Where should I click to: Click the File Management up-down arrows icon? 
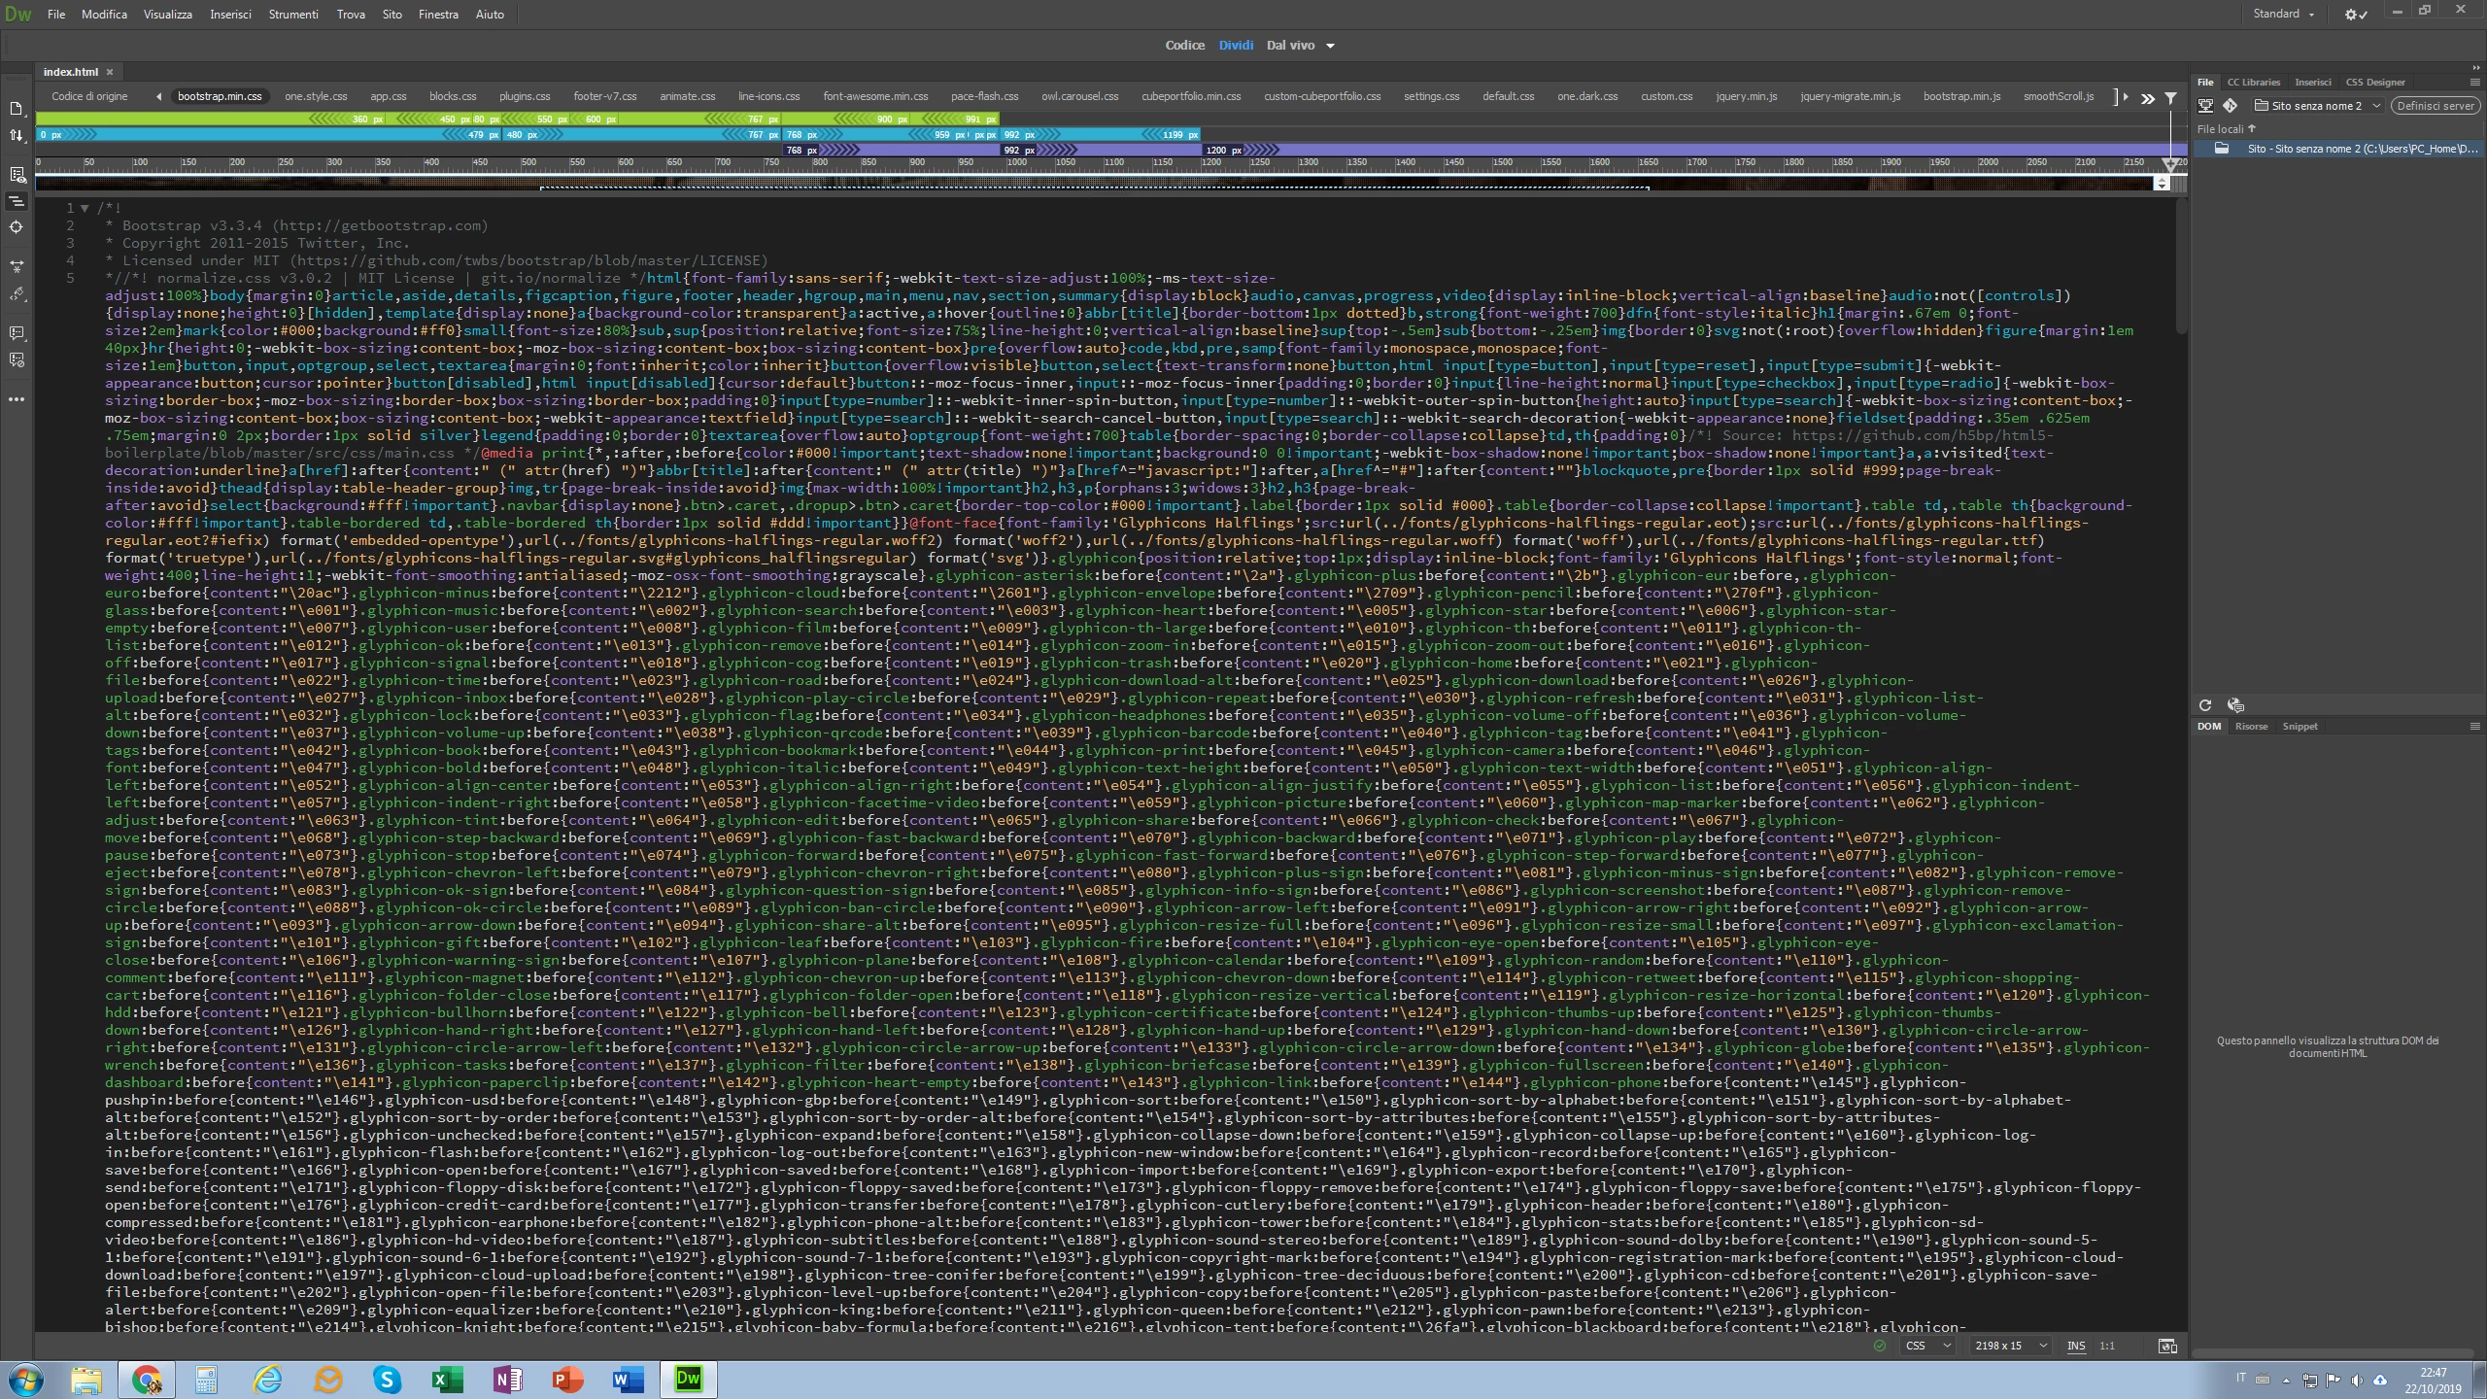pyautogui.click(x=17, y=136)
